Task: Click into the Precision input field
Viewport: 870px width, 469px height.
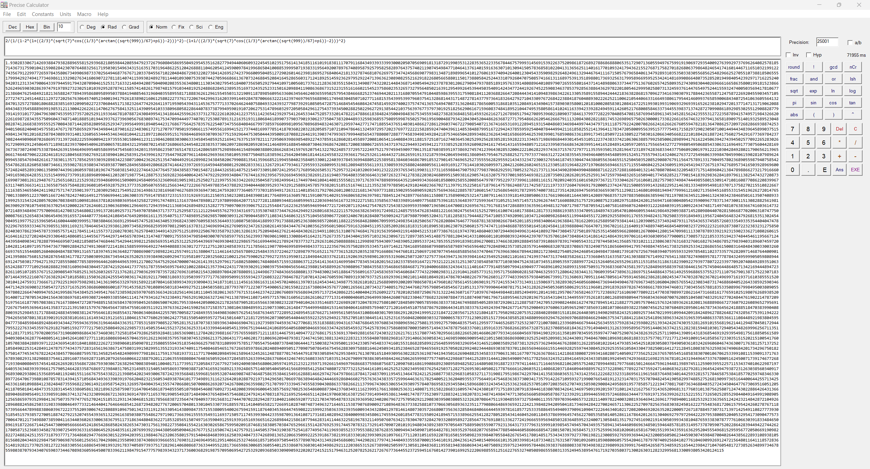Action: coord(827,42)
